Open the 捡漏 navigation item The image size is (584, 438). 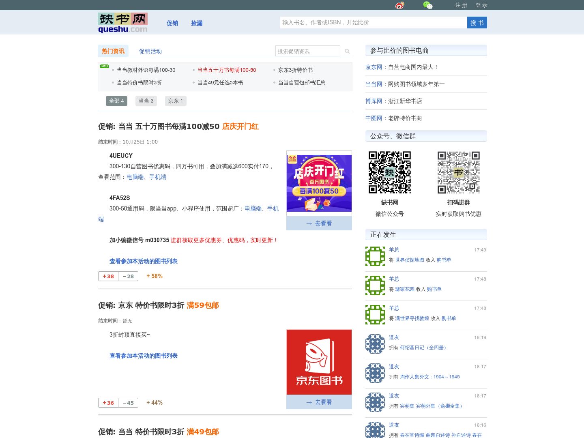click(x=197, y=23)
